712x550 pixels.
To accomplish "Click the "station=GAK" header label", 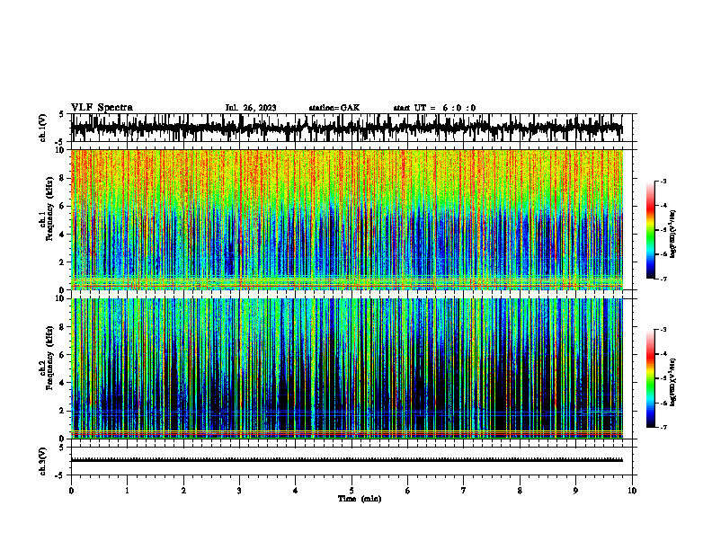I will click(x=334, y=108).
